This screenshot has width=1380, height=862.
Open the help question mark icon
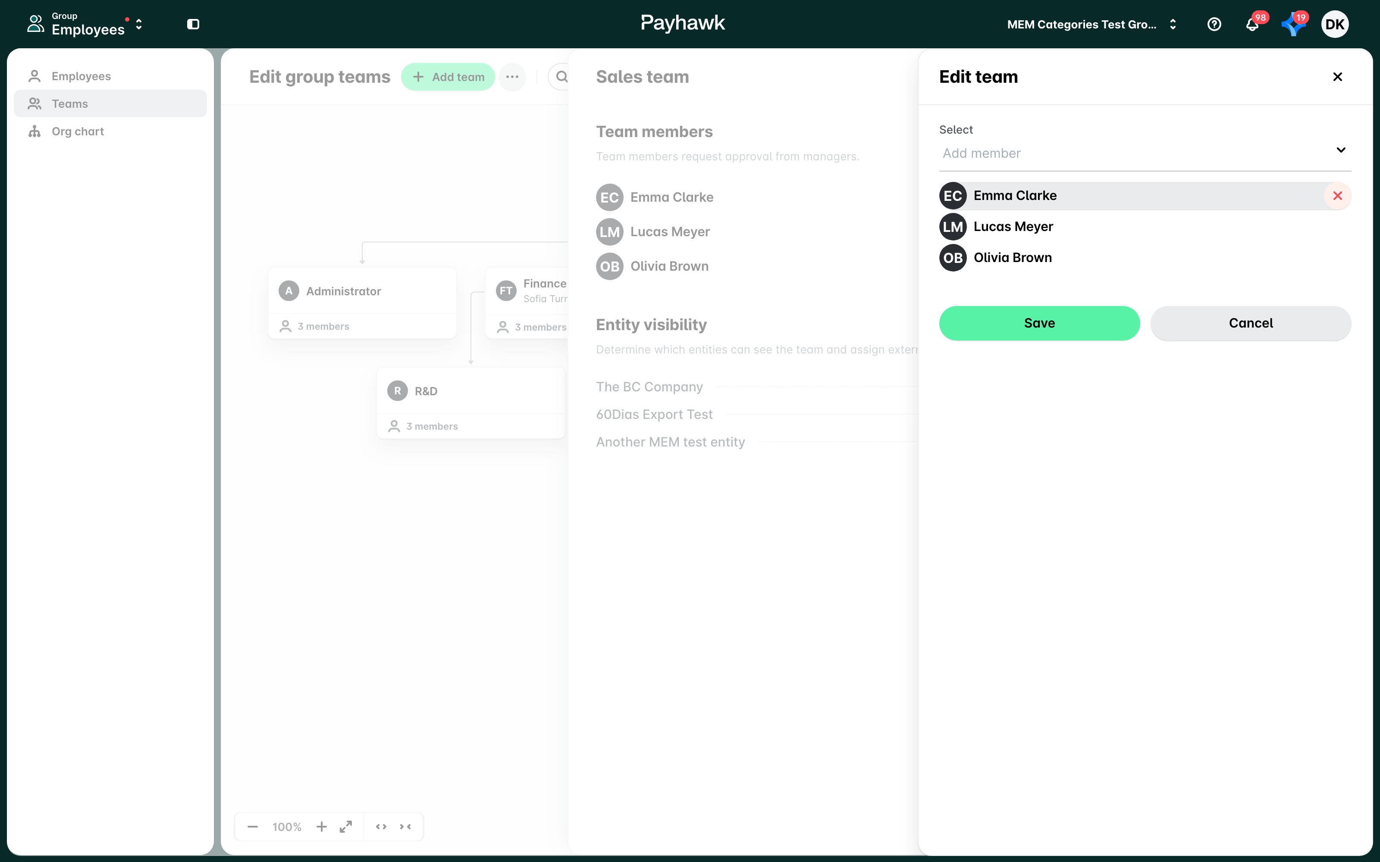click(x=1214, y=24)
